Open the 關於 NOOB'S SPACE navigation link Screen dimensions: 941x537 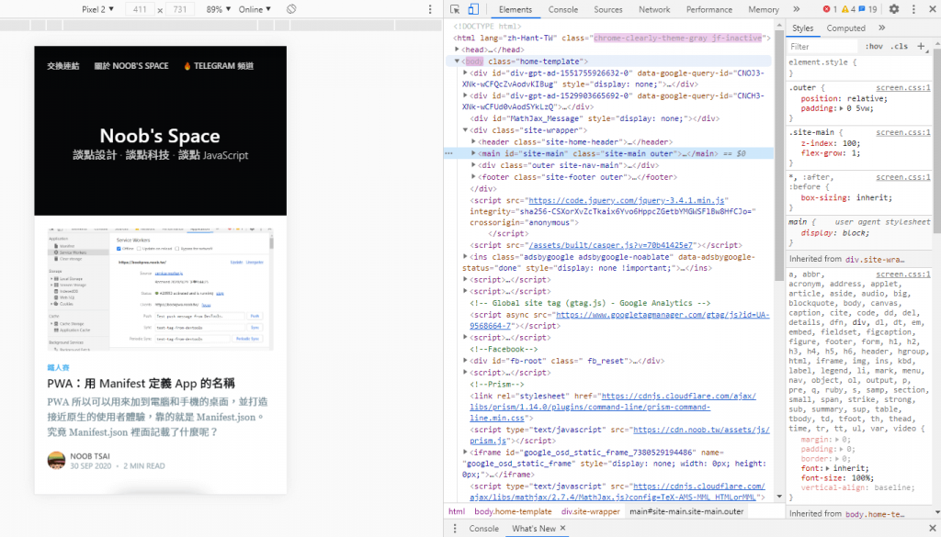130,66
